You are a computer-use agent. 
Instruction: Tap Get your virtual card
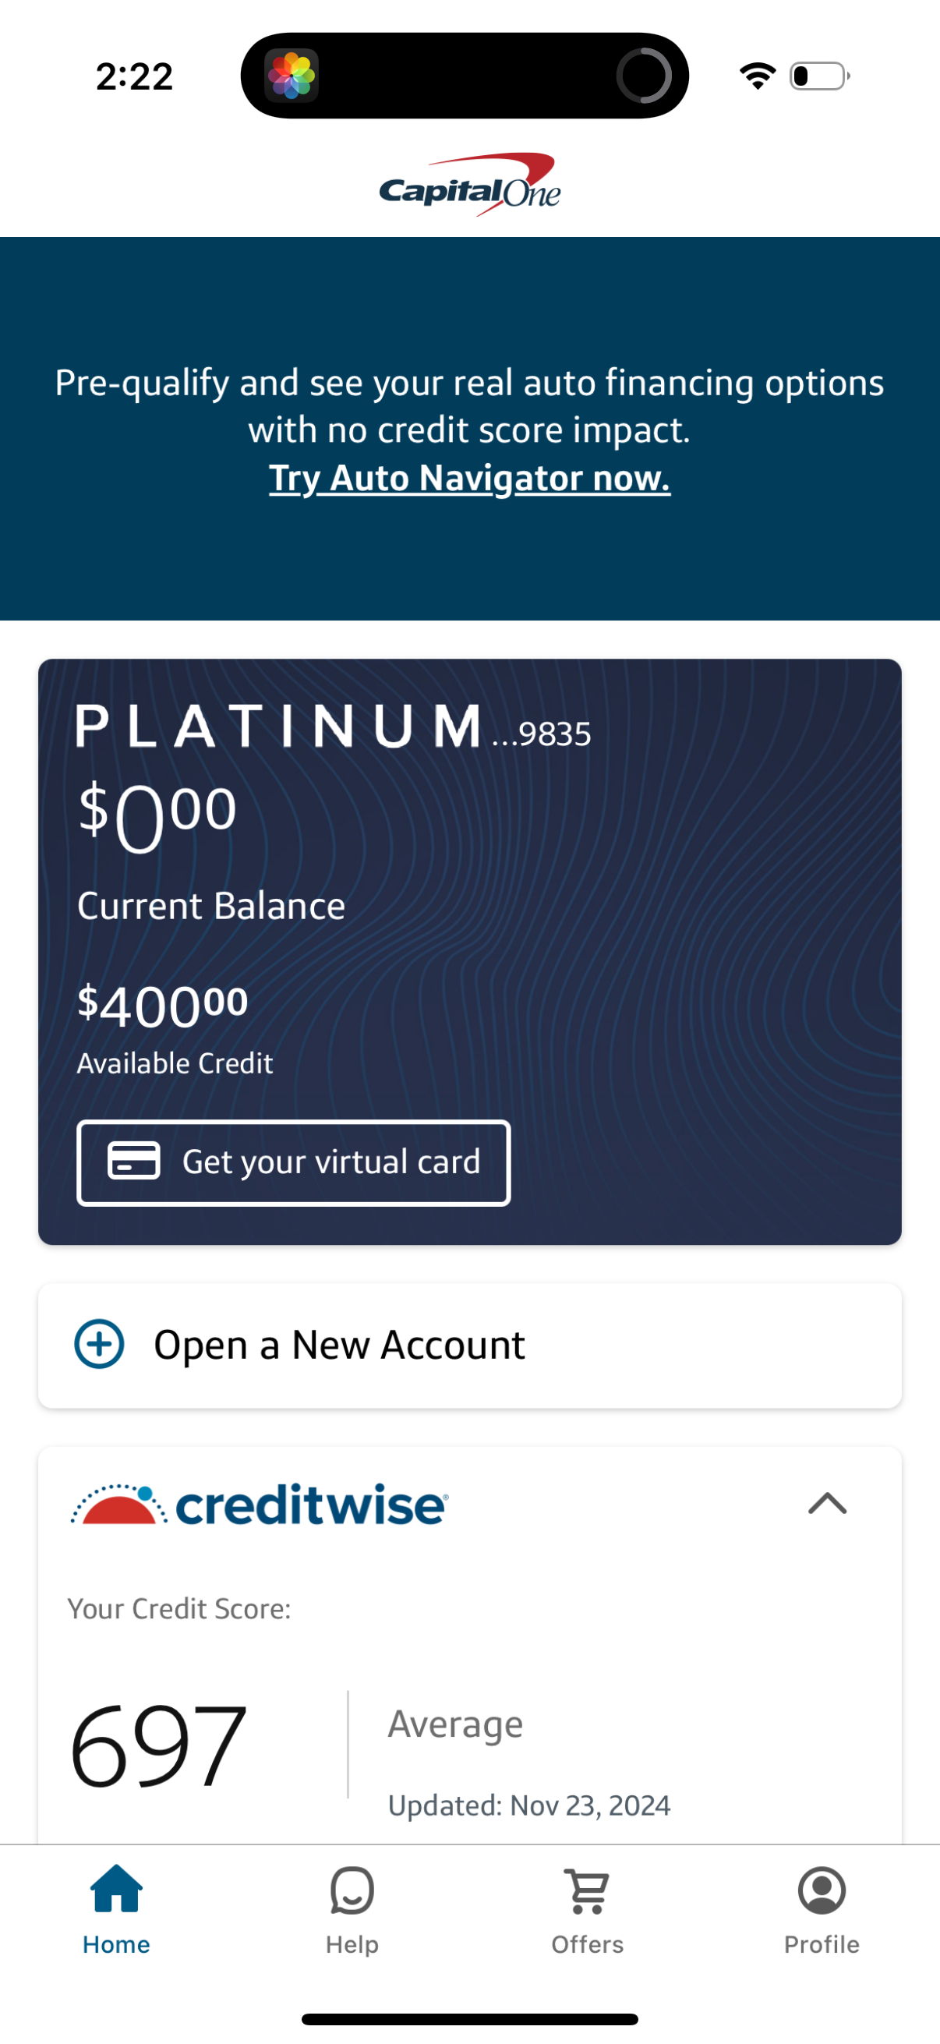point(294,1161)
